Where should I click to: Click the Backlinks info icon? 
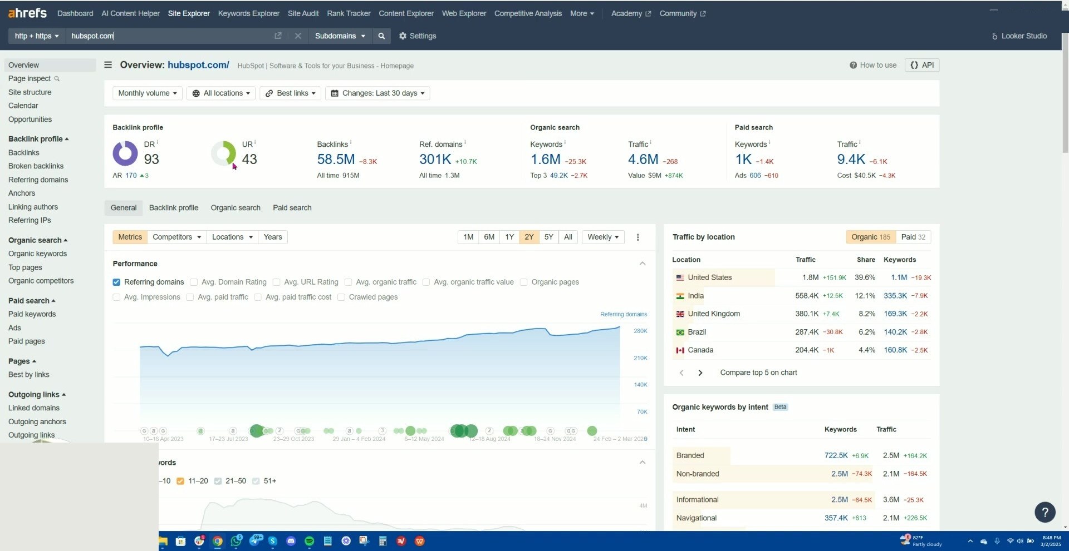[351, 142]
